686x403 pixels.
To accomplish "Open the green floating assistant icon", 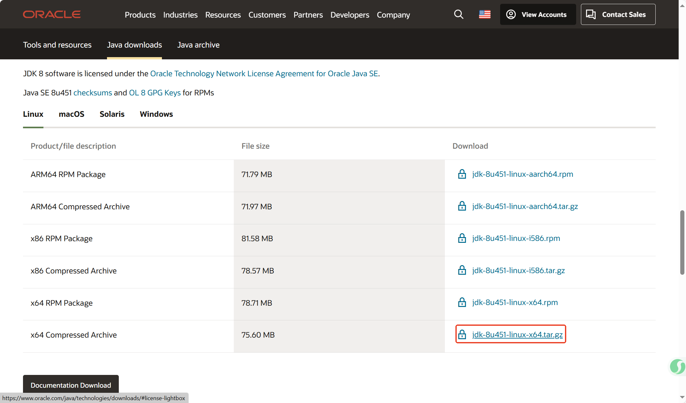I will (x=677, y=367).
